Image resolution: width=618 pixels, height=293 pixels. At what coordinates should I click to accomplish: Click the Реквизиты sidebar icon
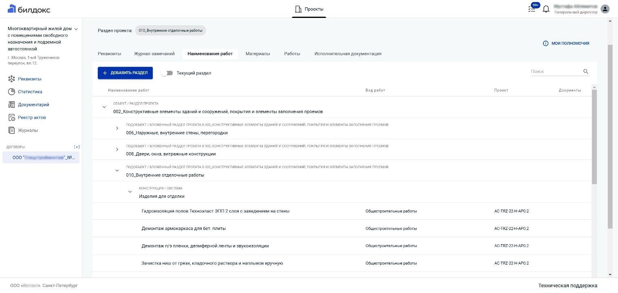coord(11,79)
